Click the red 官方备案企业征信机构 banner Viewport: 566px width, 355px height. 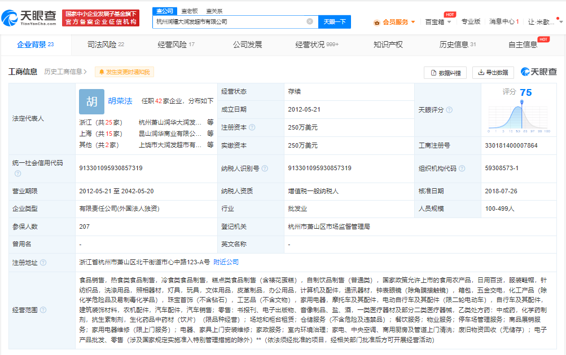(100, 18)
